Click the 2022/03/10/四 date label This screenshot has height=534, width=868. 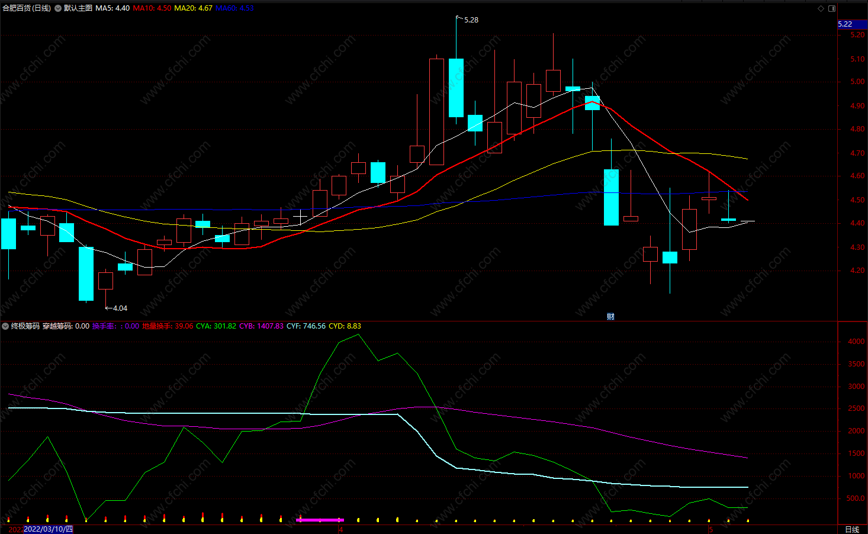pos(49,529)
